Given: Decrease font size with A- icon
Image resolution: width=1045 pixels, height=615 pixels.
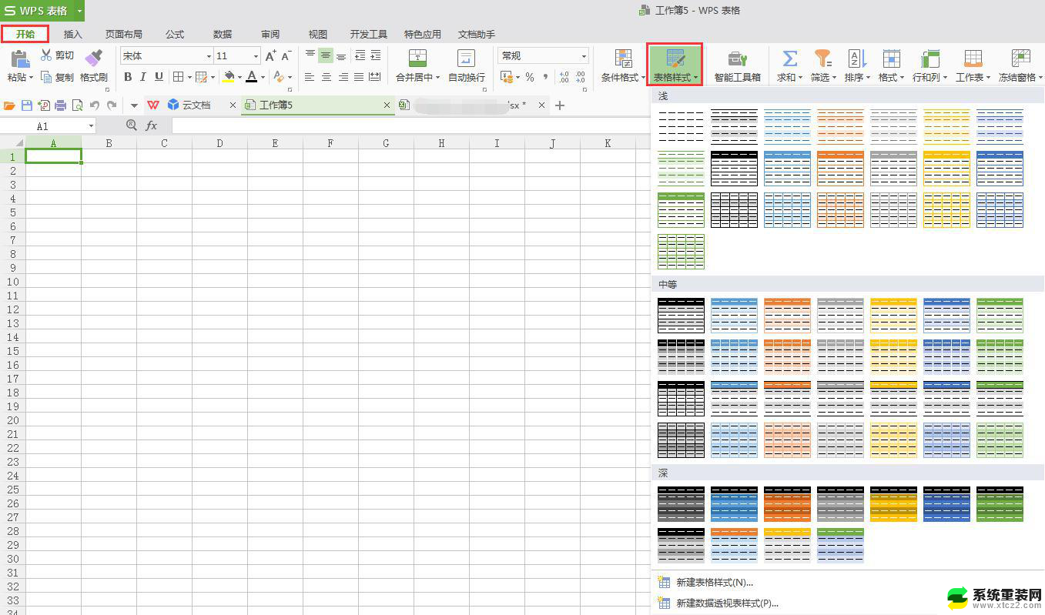Looking at the screenshot, I should tap(286, 55).
